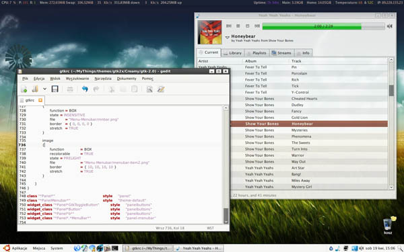Click the Undo arrow in gedit
This screenshot has height=252, width=404.
[85, 89]
